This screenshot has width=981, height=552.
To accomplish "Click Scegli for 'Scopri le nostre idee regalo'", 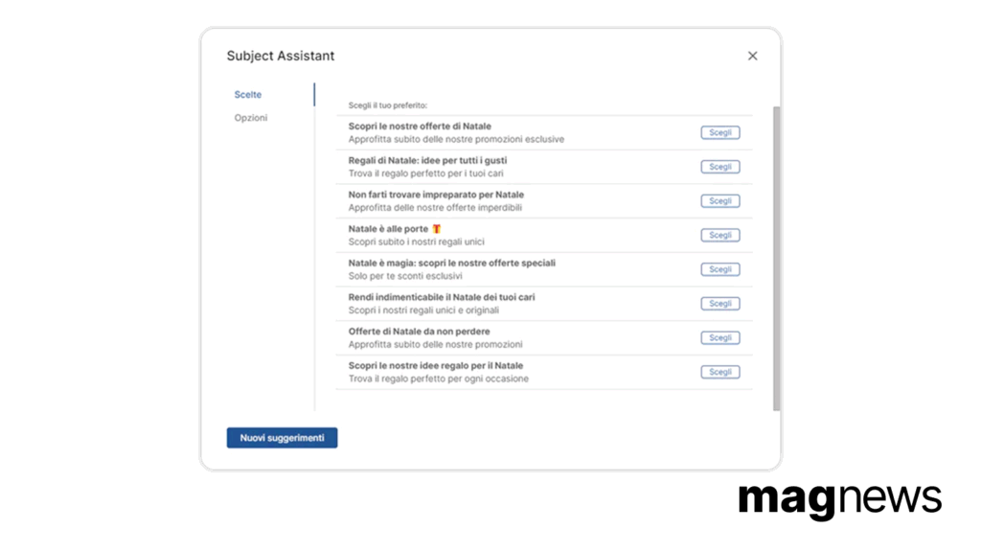I will pyautogui.click(x=720, y=372).
